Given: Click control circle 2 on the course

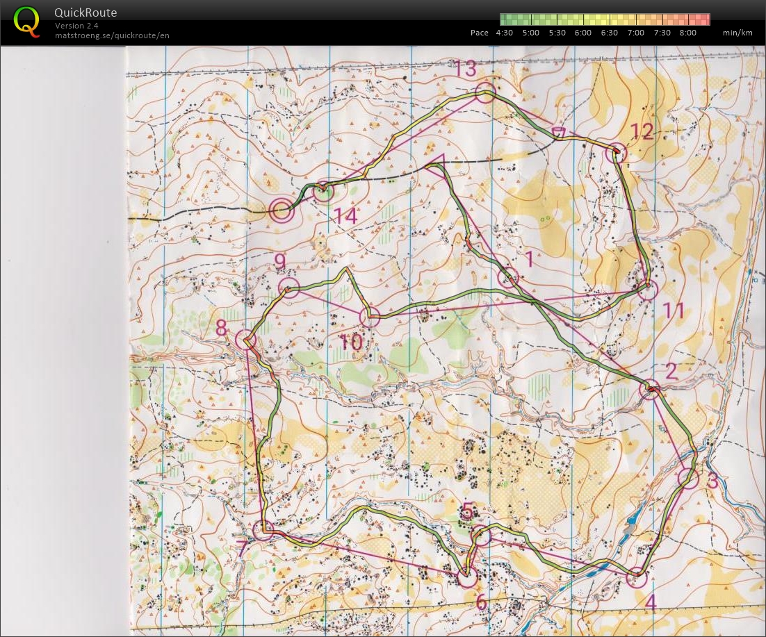Looking at the screenshot, I should click(649, 390).
